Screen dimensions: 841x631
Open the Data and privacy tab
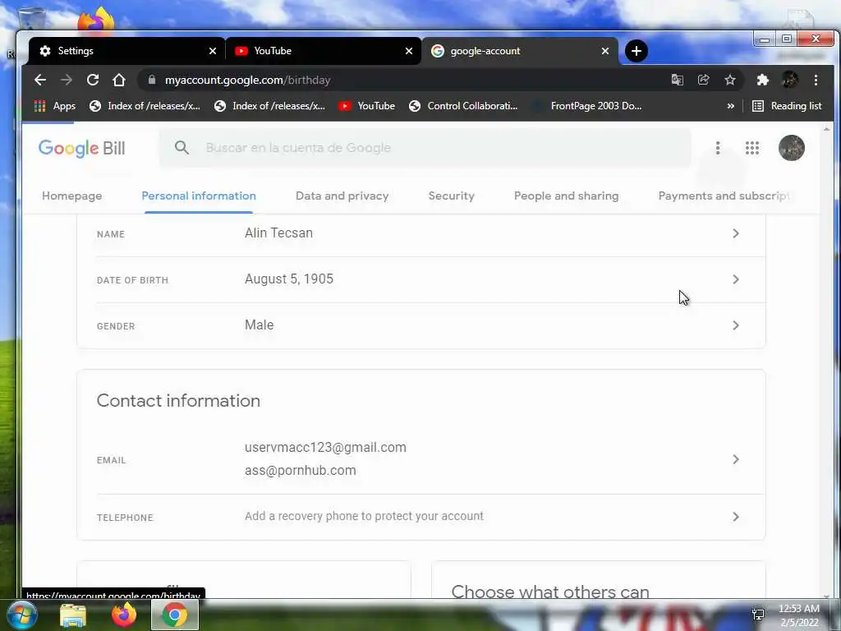(x=342, y=196)
